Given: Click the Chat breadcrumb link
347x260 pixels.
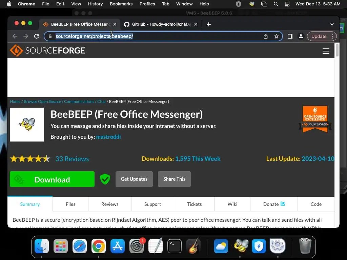Looking at the screenshot, I should pos(102,102).
